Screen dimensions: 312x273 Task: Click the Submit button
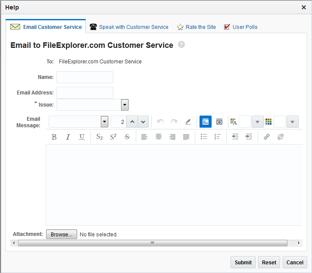[243, 263]
